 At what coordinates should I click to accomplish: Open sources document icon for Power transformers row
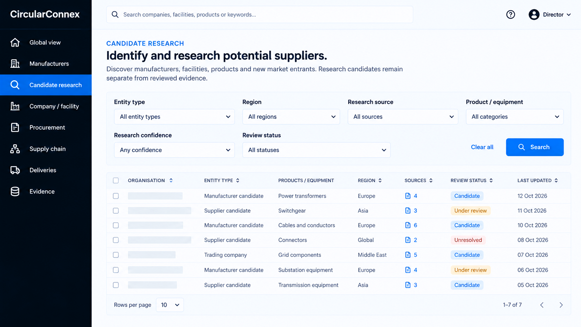coord(408,196)
